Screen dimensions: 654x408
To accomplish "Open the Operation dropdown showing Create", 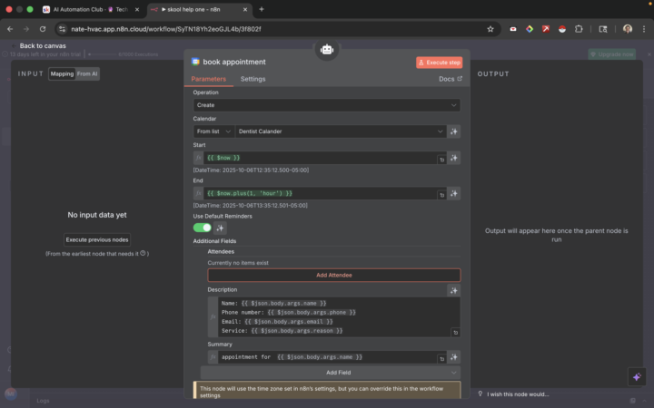I will 326,105.
